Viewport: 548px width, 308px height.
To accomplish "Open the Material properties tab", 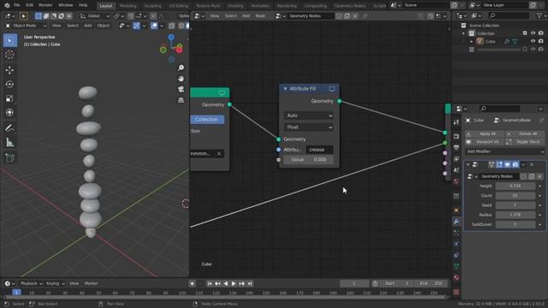I will coord(456,277).
